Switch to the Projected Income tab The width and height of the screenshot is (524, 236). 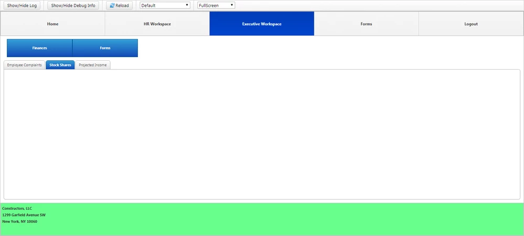(x=92, y=65)
